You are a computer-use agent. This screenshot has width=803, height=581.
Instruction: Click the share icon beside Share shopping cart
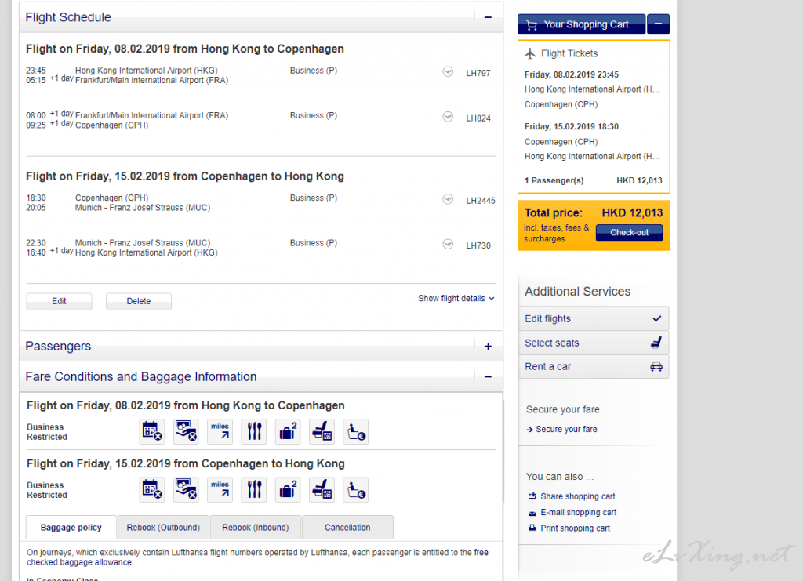pyautogui.click(x=532, y=496)
